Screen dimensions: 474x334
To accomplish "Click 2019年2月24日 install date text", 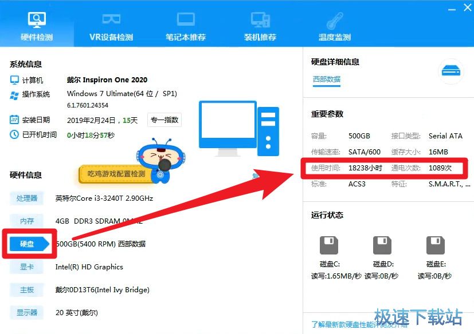I will pos(91,120).
